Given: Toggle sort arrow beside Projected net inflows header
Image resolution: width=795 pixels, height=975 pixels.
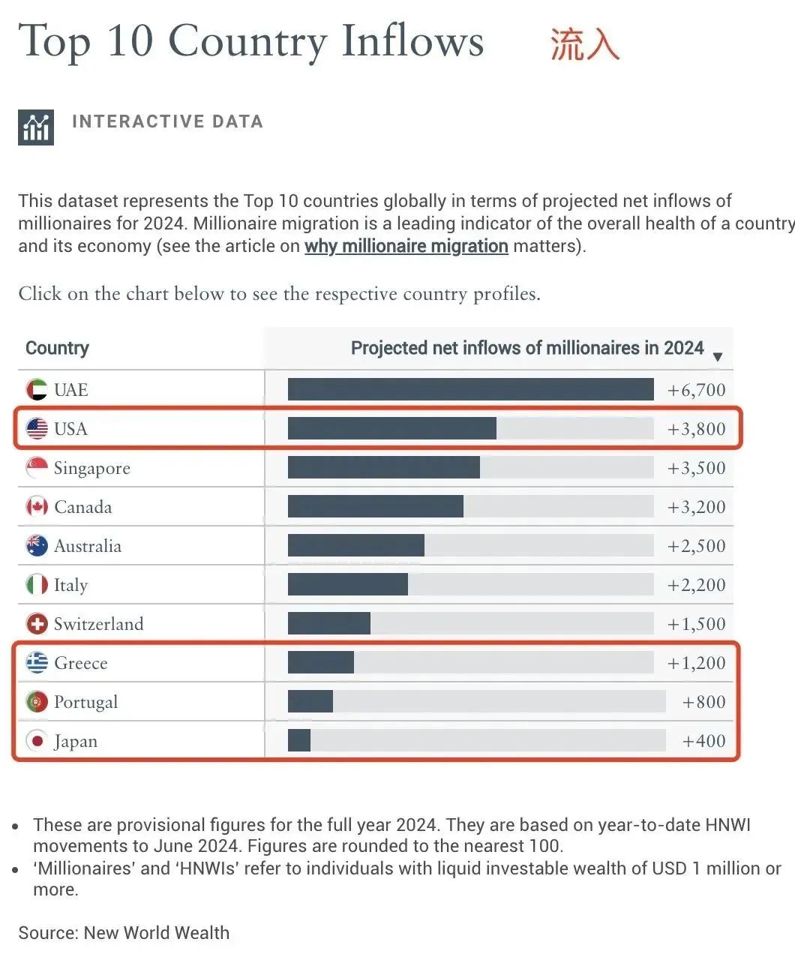Looking at the screenshot, I should point(718,356).
